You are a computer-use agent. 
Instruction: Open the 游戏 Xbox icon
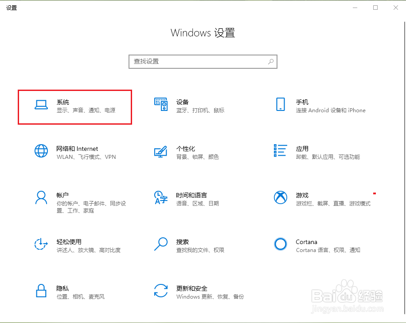(281, 197)
